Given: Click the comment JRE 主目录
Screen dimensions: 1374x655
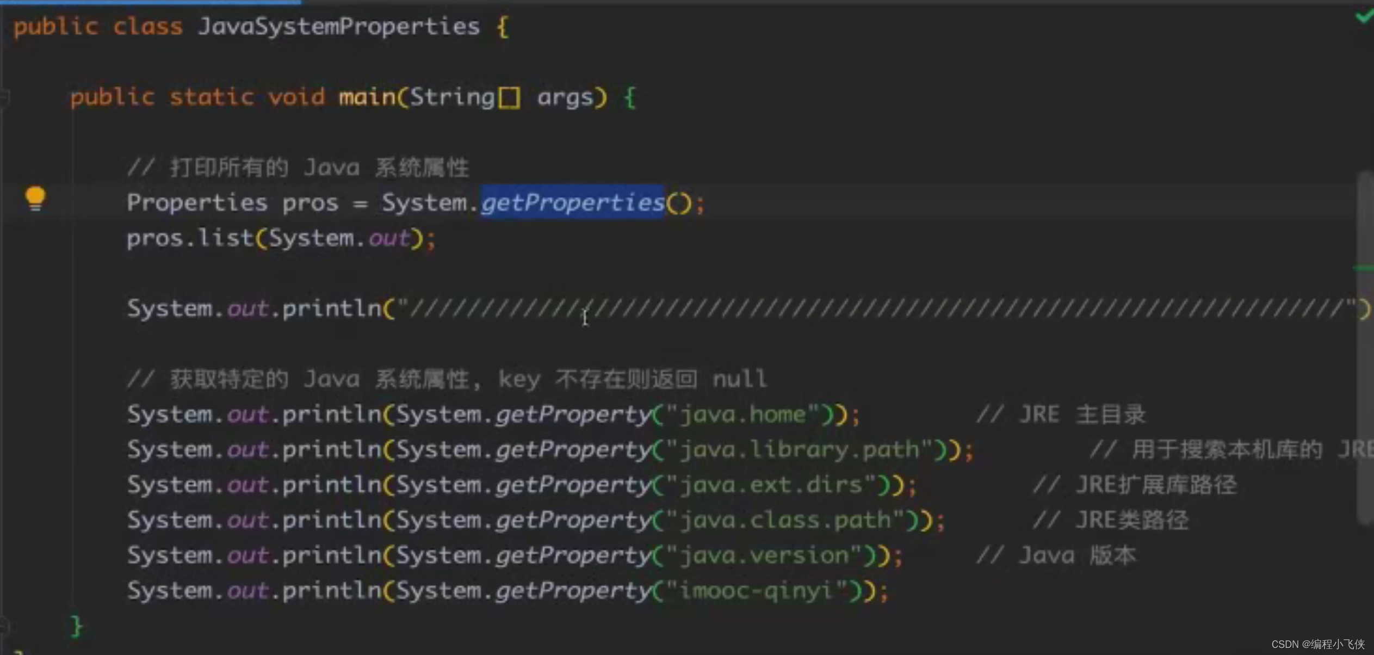Looking at the screenshot, I should 1061,415.
